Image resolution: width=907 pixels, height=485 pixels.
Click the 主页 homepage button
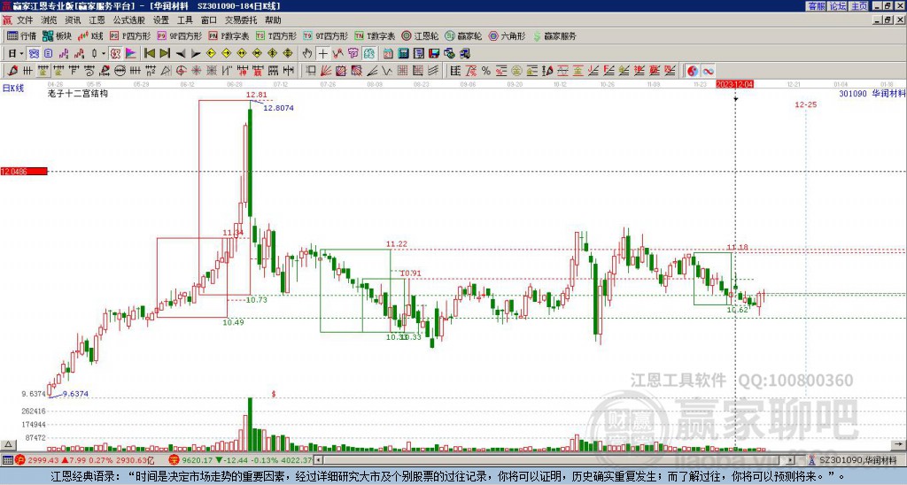pos(858,6)
